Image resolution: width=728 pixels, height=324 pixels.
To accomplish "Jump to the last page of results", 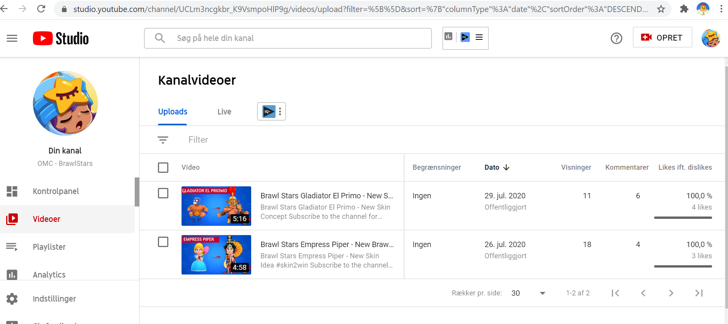I will coord(699,293).
